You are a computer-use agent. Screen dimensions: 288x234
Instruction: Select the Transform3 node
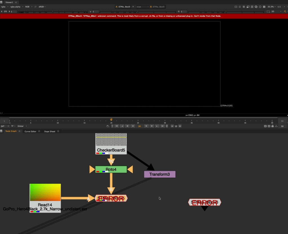click(160, 174)
